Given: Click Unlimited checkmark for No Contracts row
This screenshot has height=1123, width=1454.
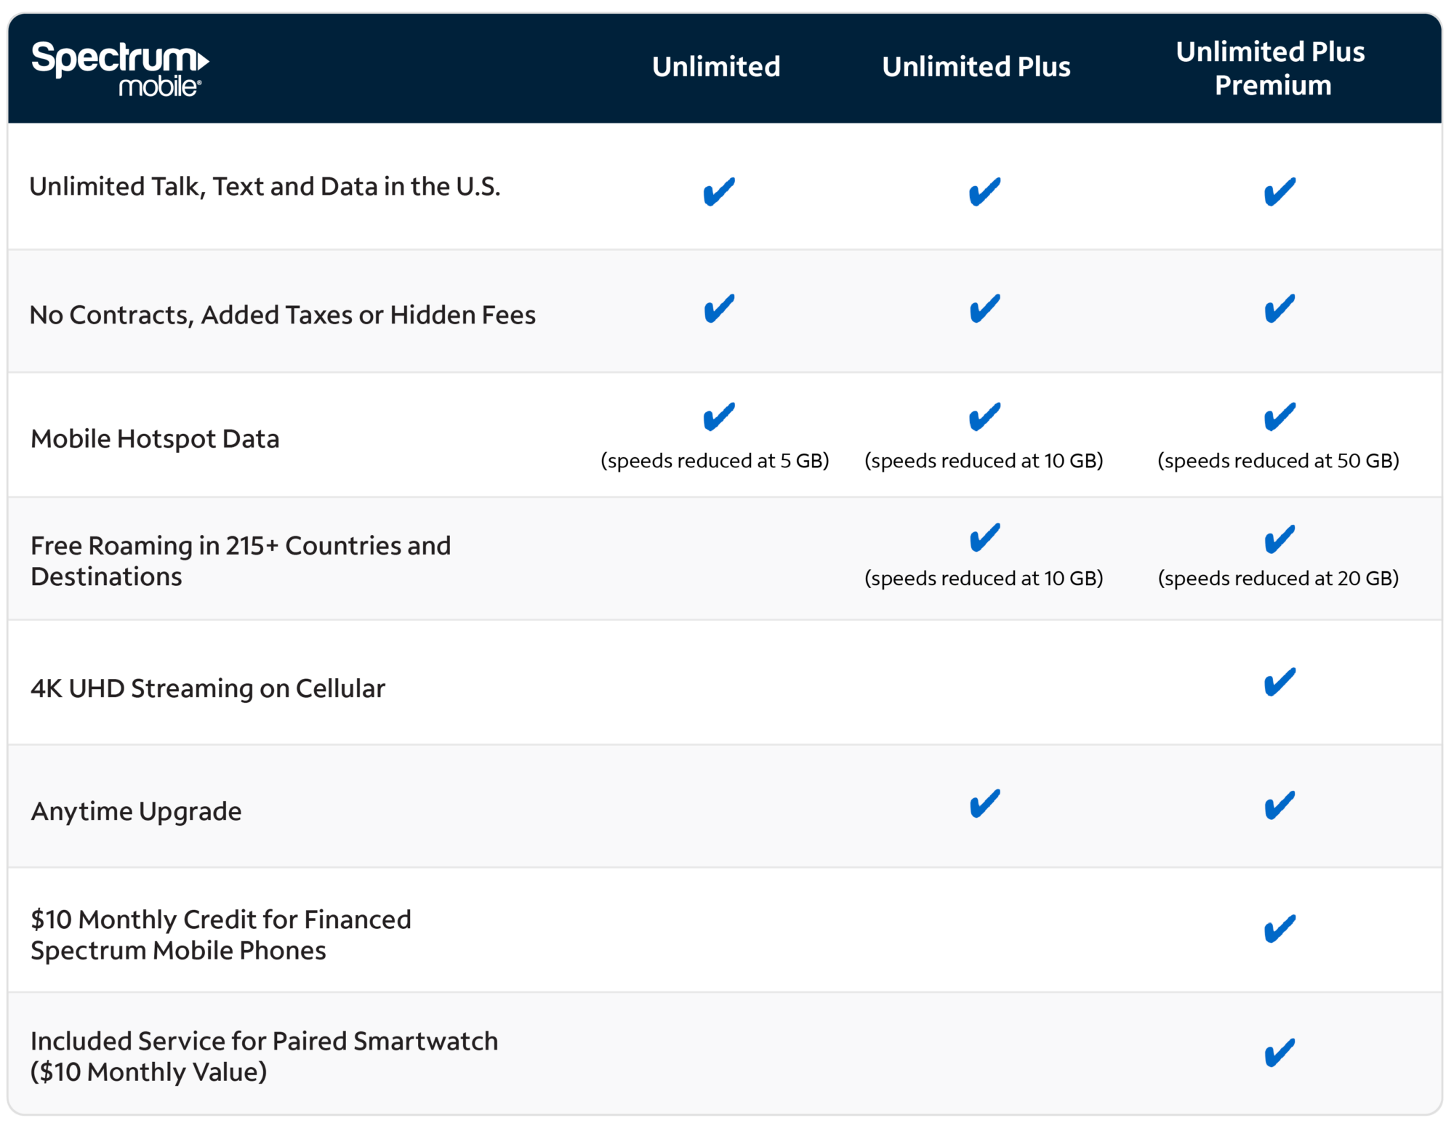Looking at the screenshot, I should click(719, 309).
